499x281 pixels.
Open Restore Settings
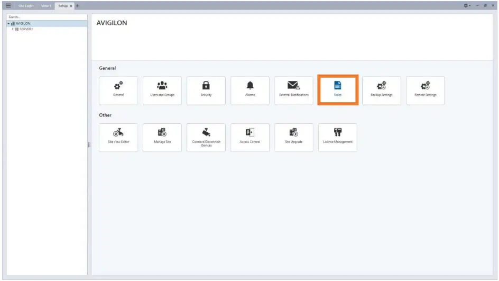426,90
